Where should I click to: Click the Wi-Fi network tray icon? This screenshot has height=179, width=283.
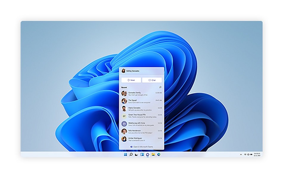[245, 155]
